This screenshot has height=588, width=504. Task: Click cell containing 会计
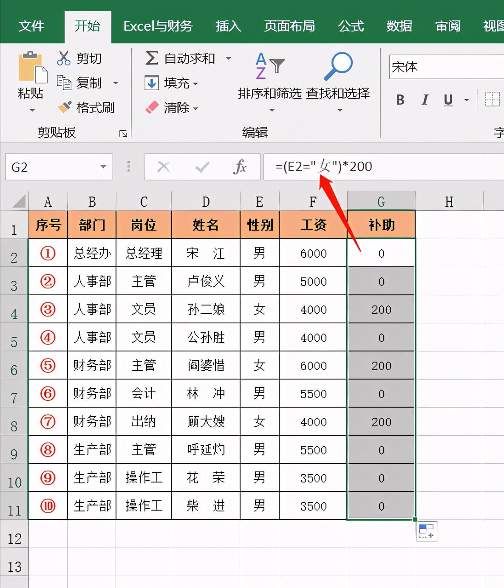[x=144, y=394]
